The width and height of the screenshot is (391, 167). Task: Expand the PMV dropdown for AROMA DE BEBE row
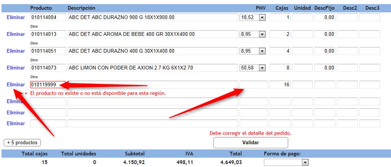click(262, 34)
